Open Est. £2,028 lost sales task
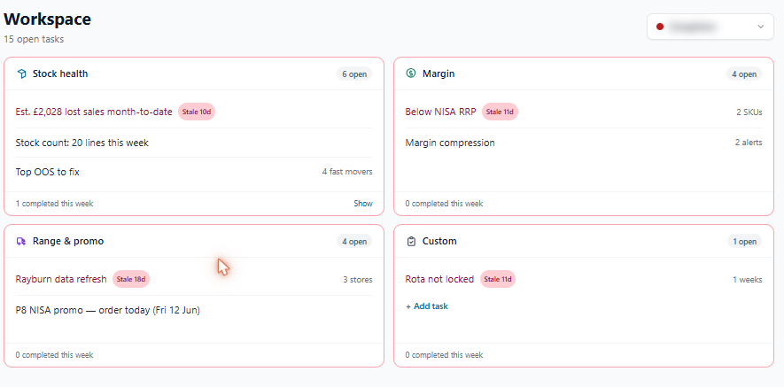The width and height of the screenshot is (784, 387). 94,112
